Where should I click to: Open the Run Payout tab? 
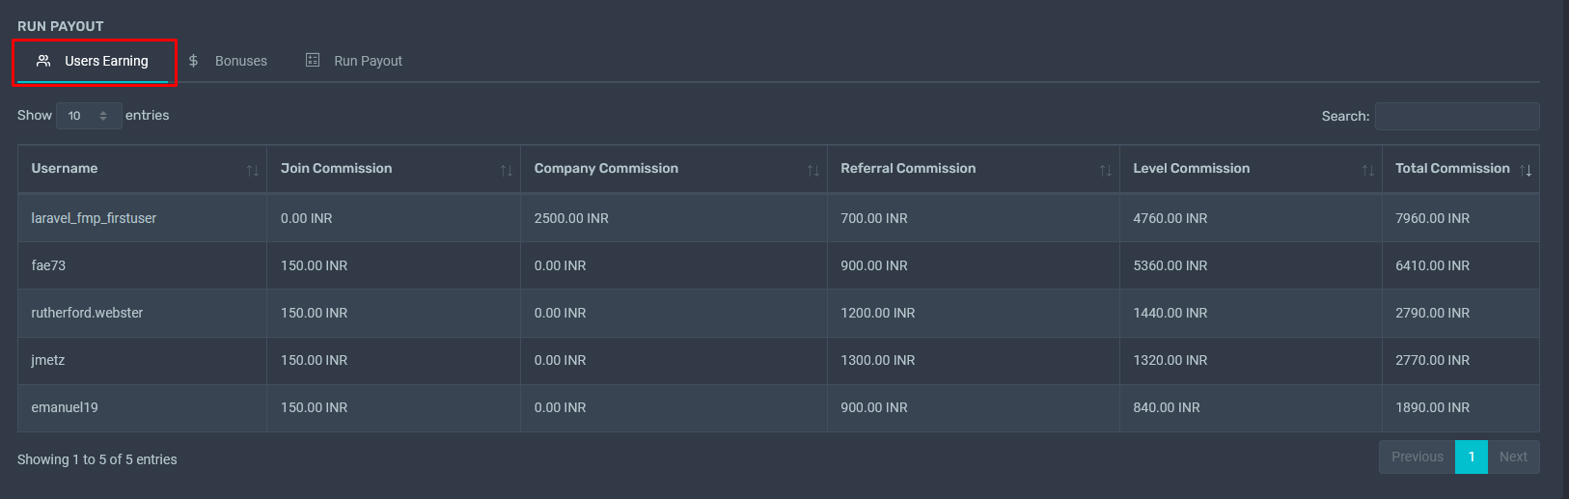[368, 61]
